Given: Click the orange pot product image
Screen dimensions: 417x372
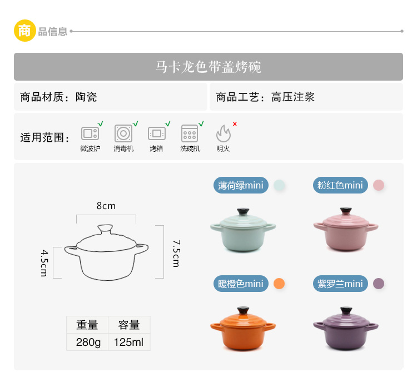Looking at the screenshot, I should point(243,329).
